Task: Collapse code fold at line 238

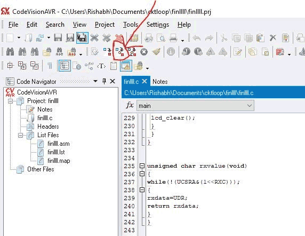Action: (142, 190)
